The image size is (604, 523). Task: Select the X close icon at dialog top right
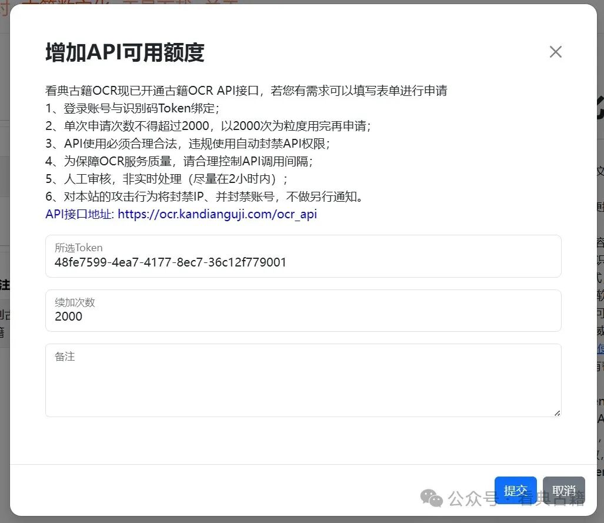(x=555, y=52)
